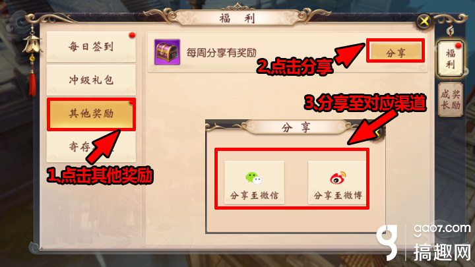The width and height of the screenshot is (475, 267).
Task: Click the red dot on the 福利 side tab
Action: coord(459,45)
